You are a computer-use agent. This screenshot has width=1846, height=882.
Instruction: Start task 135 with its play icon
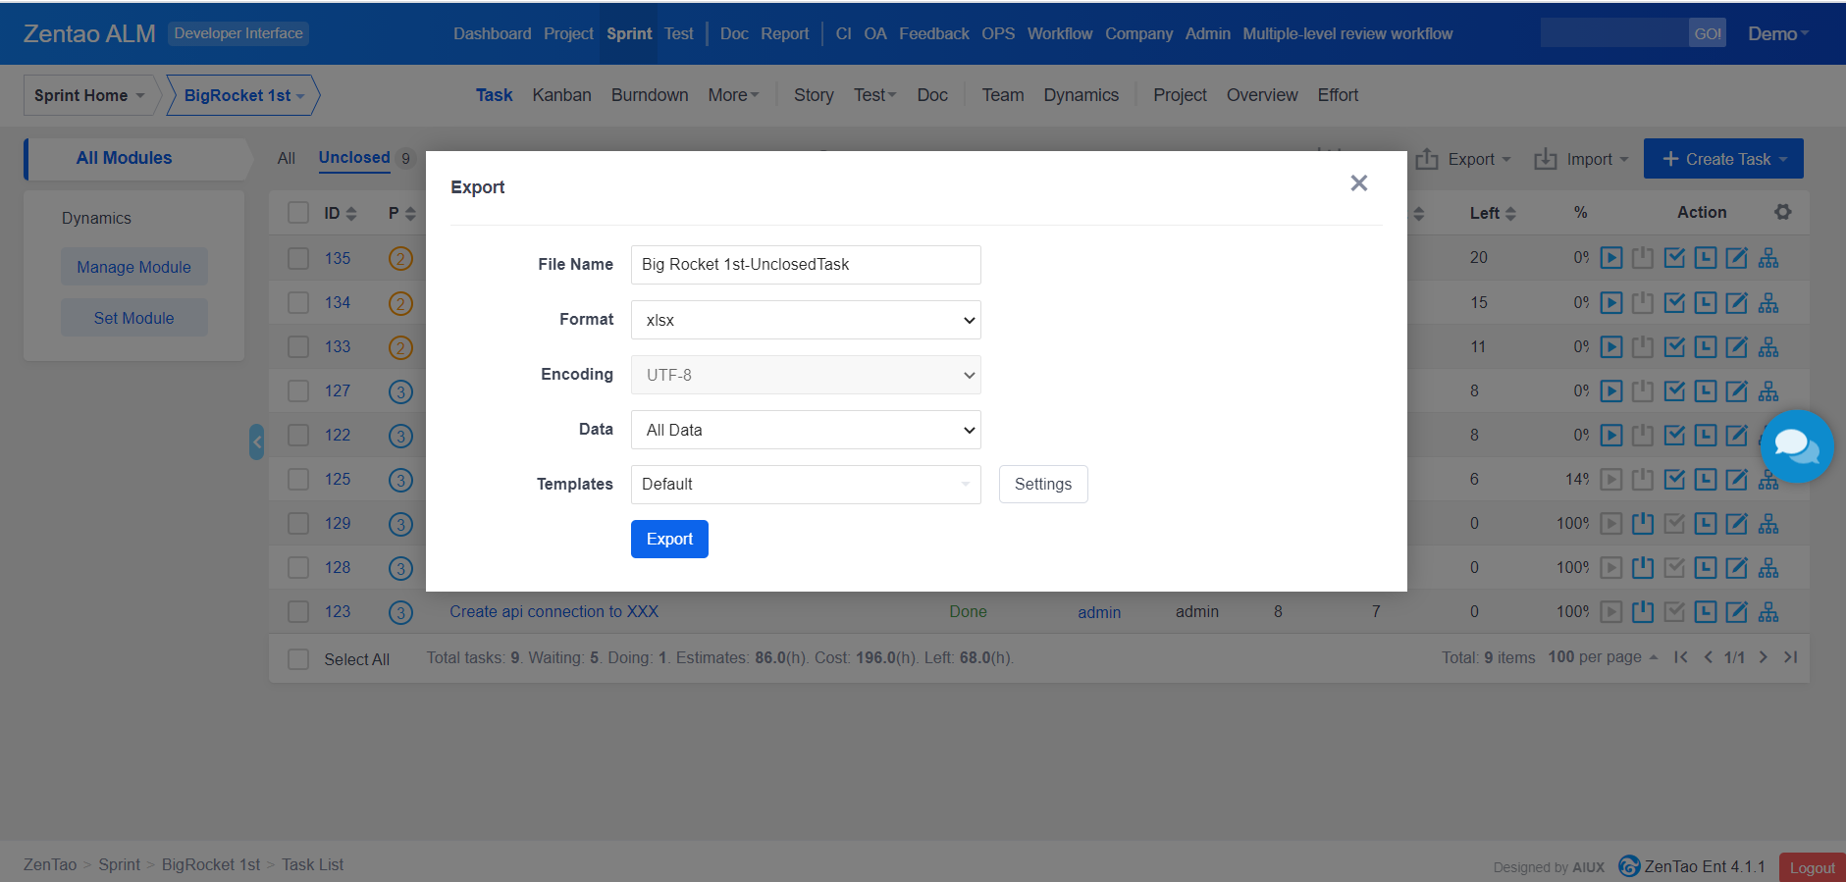click(x=1610, y=258)
